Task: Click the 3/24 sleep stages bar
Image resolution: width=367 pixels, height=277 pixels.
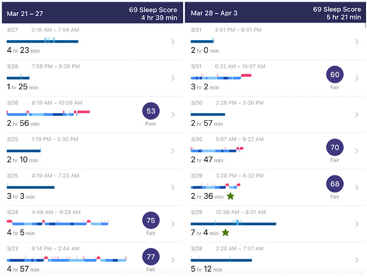Action: pyautogui.click(x=57, y=223)
